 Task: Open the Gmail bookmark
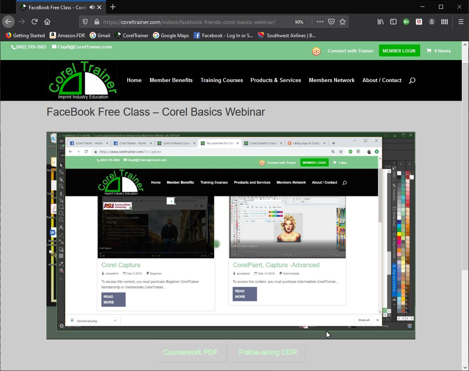[100, 35]
